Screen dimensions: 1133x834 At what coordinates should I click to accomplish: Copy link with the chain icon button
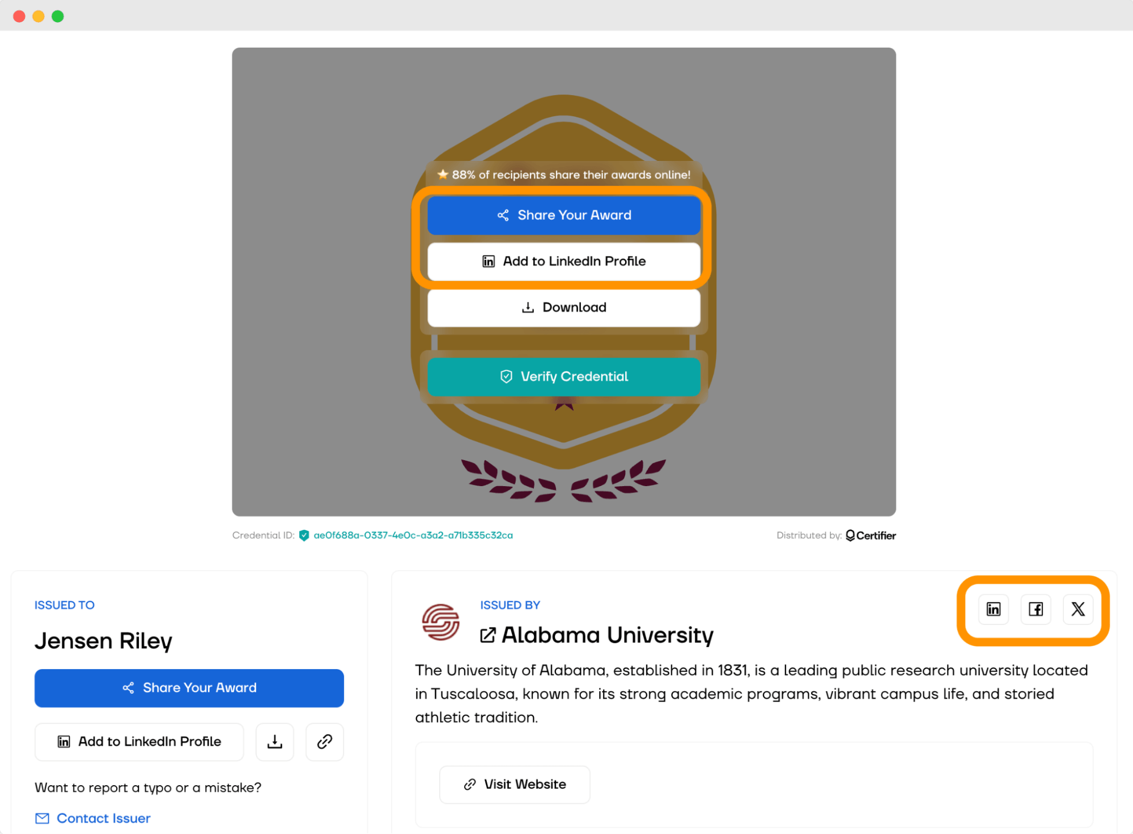click(x=325, y=742)
